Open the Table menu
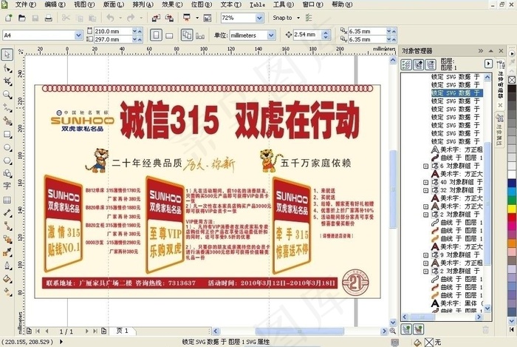This screenshot has height=347, width=517. (x=258, y=4)
